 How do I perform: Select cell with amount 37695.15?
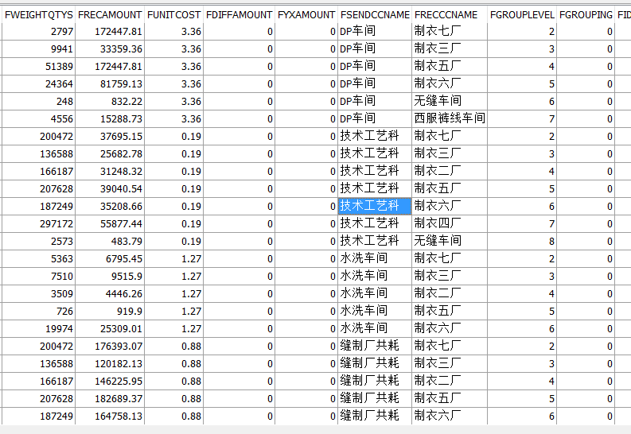tap(110, 136)
